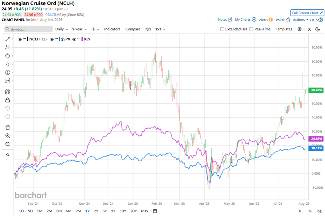The width and height of the screenshot is (325, 216).
Task: Click the blue $SPX color swatch
Action: 59,39
